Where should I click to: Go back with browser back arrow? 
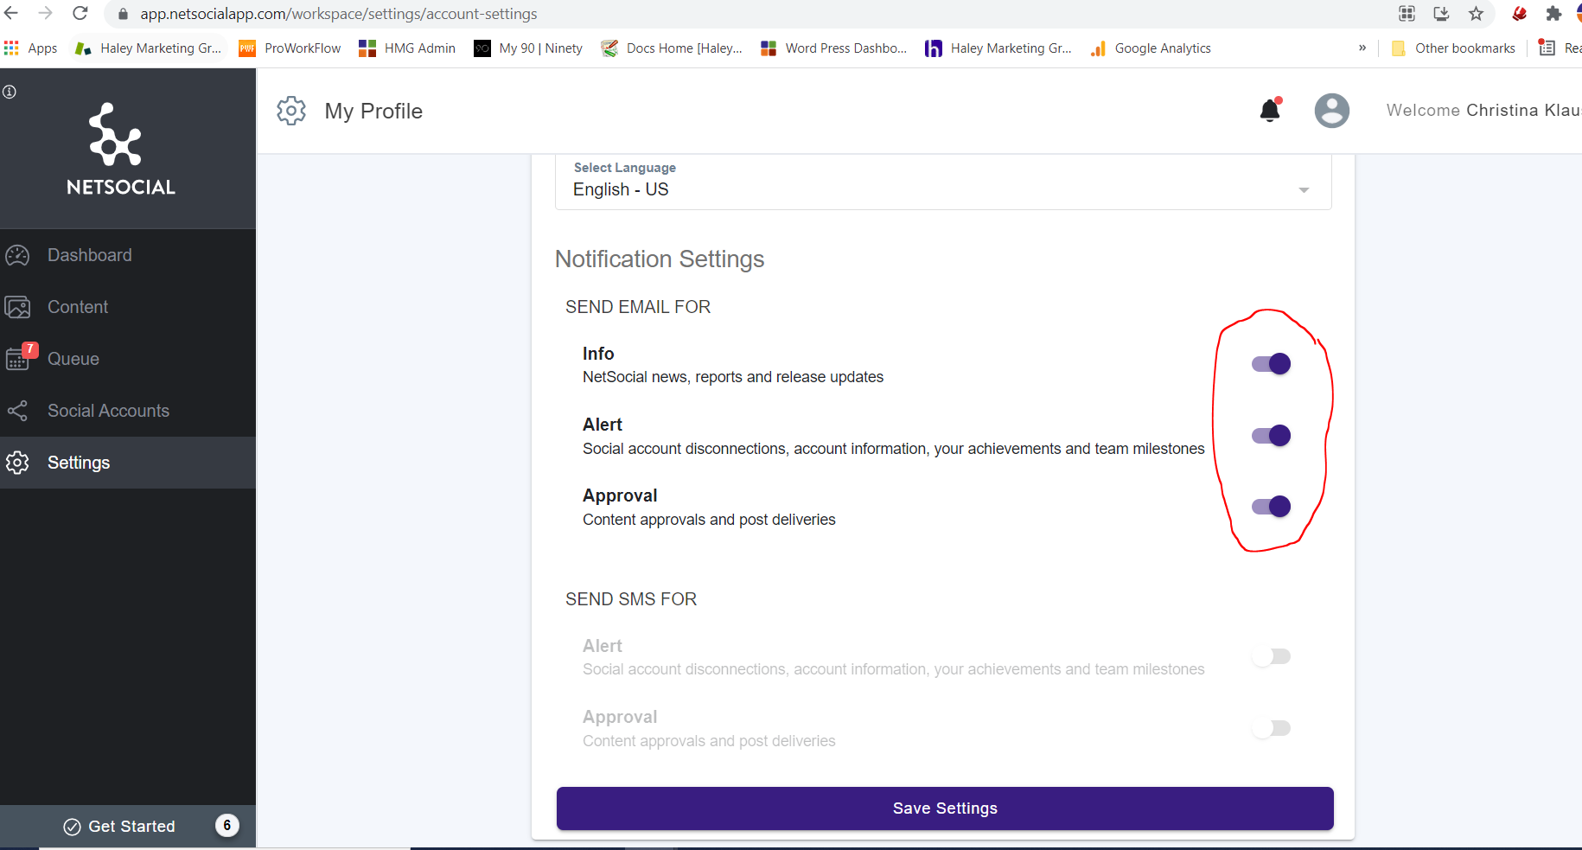pyautogui.click(x=11, y=14)
